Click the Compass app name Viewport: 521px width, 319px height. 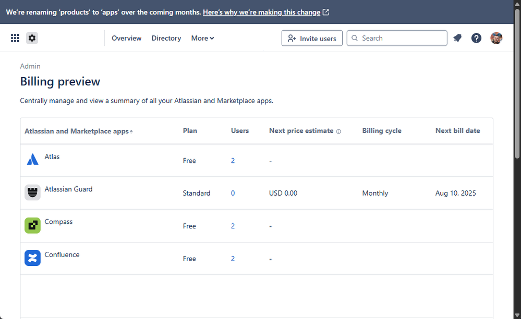click(x=58, y=222)
